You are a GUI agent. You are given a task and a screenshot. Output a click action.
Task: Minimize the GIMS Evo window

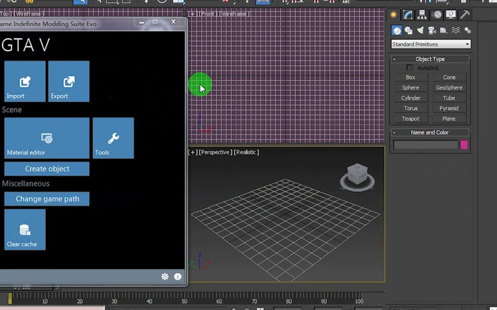(142, 22)
